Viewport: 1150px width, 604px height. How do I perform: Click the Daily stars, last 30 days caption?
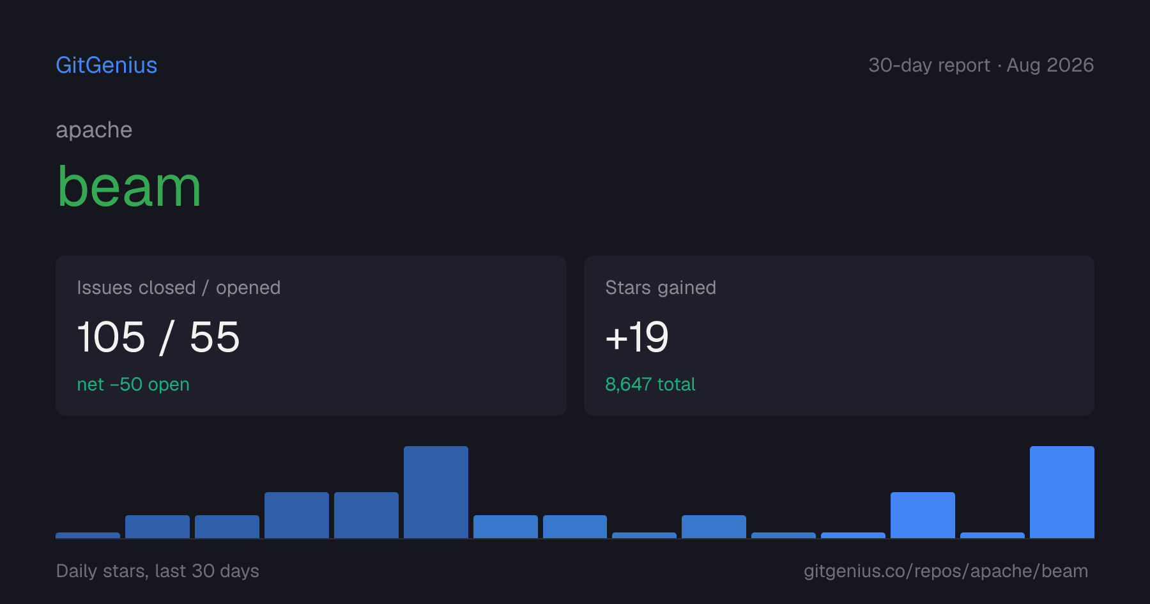click(157, 571)
